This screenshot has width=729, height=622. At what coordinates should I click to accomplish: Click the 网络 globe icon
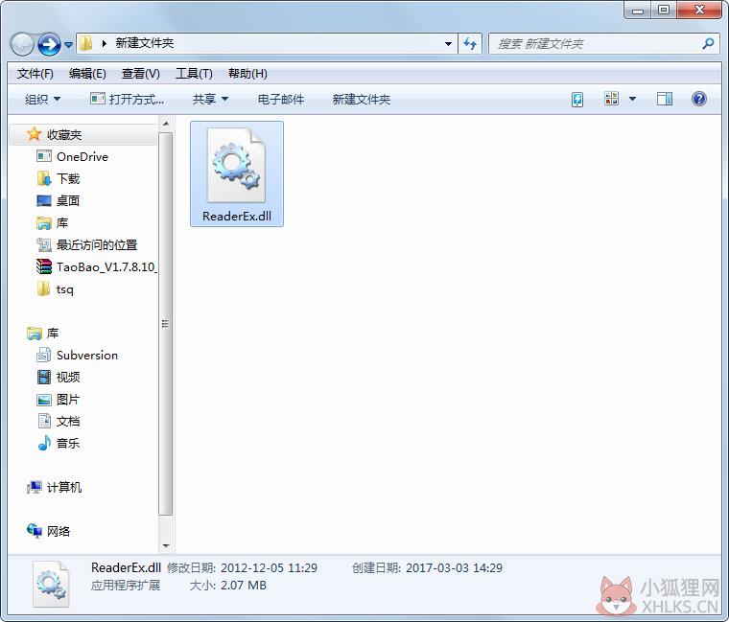pyautogui.click(x=34, y=531)
